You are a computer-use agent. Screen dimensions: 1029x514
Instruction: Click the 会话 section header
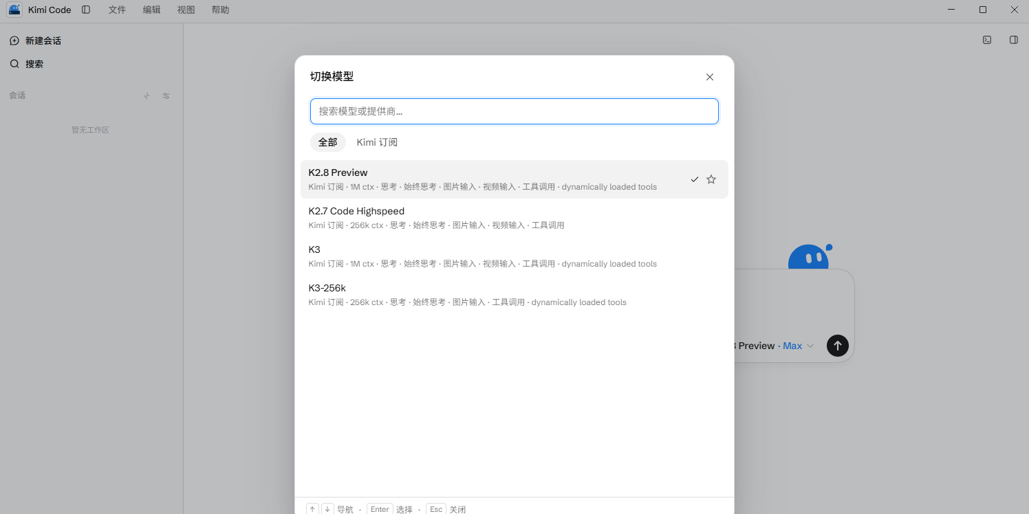[17, 96]
